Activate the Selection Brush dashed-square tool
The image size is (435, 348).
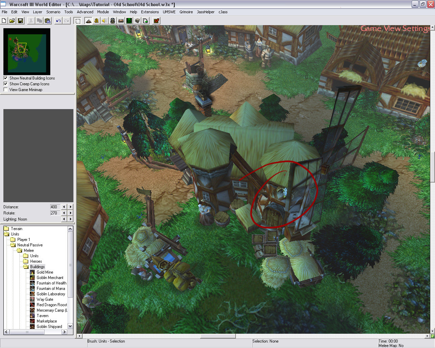[78, 21]
